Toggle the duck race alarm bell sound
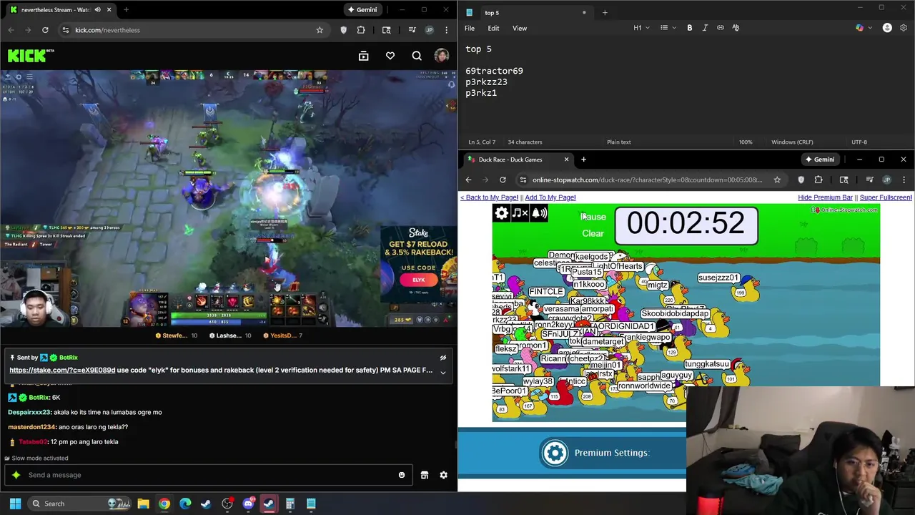The image size is (915, 515). click(x=539, y=212)
